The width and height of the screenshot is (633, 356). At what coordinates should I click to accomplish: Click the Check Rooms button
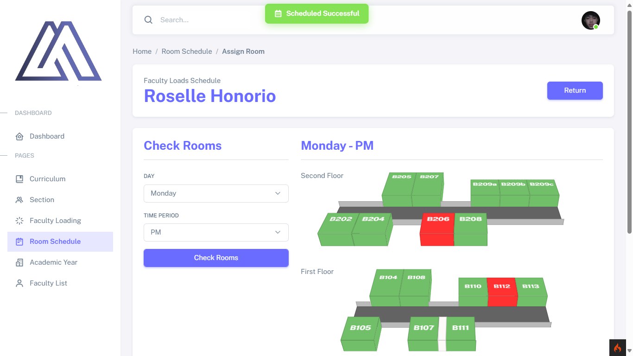[216, 258]
